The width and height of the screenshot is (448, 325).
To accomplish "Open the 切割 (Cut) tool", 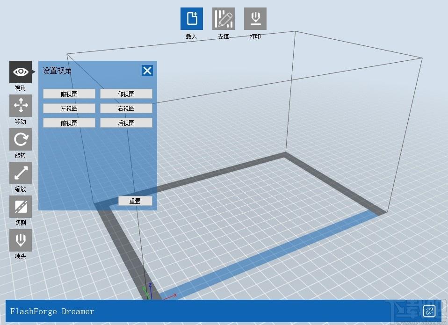I will coord(21,207).
